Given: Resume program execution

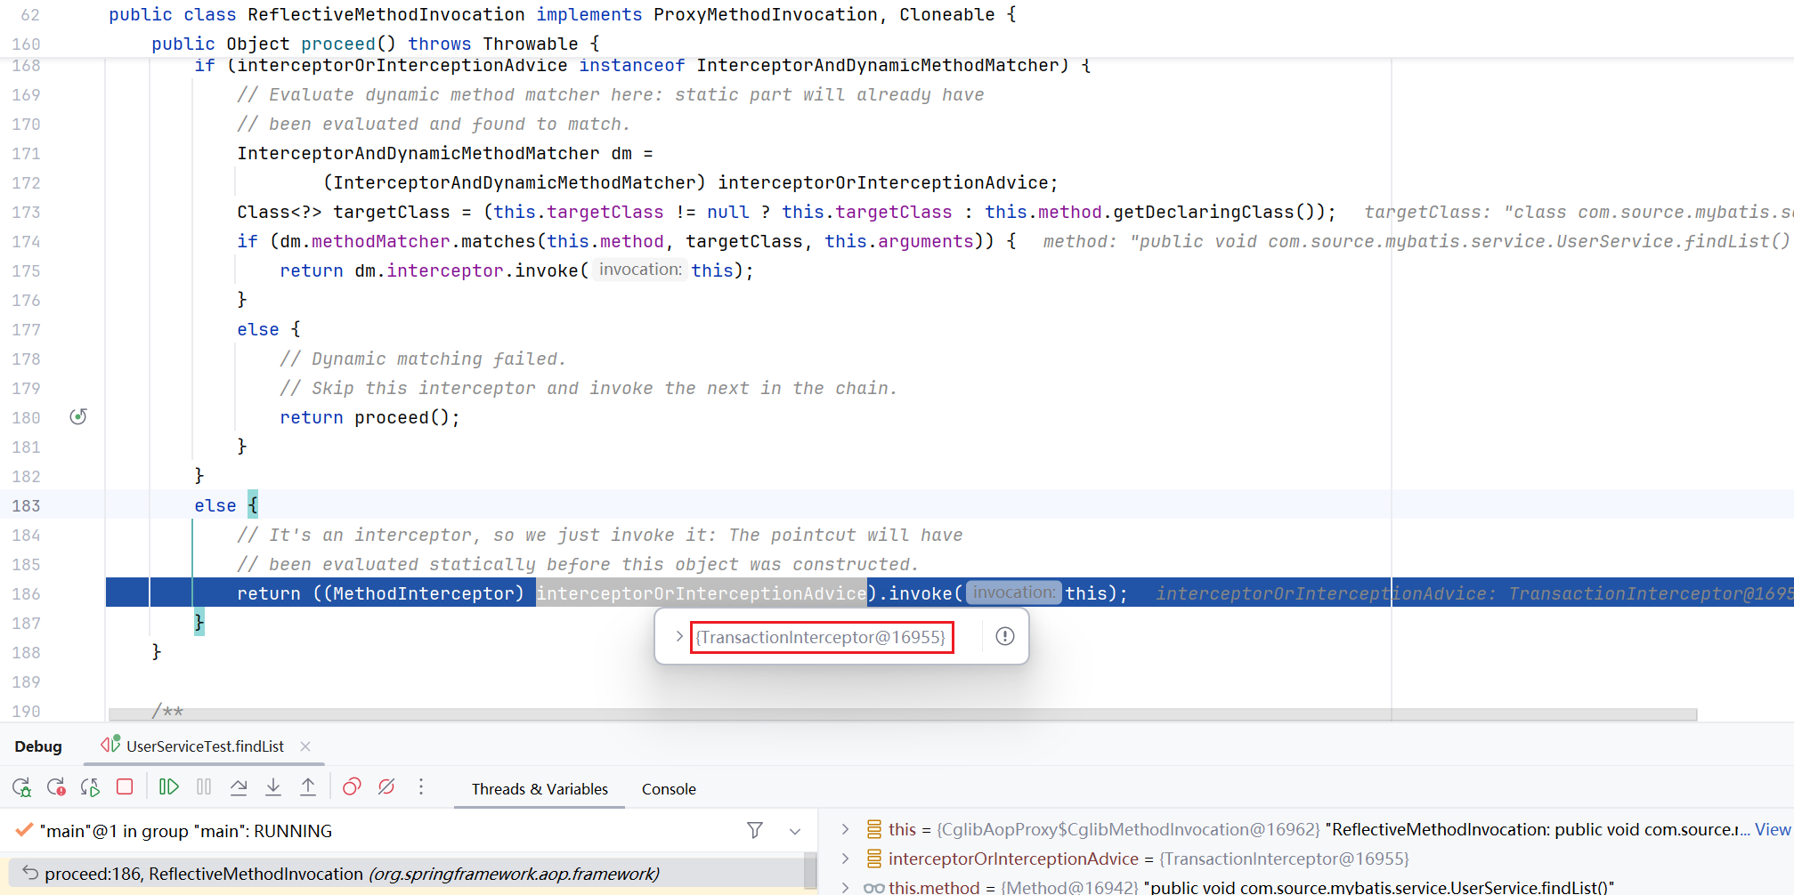Looking at the screenshot, I should click(x=168, y=787).
